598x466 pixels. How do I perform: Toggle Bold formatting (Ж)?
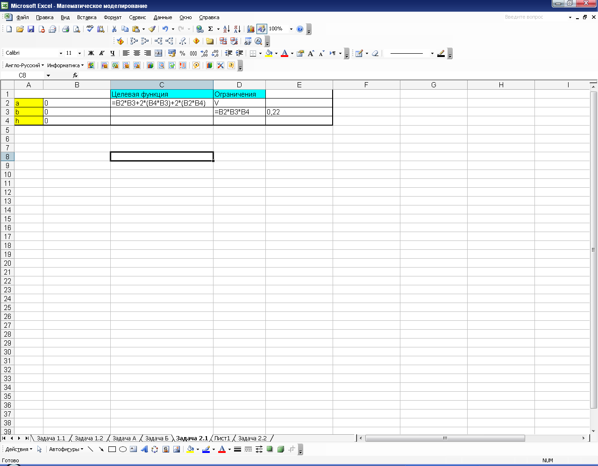(91, 53)
